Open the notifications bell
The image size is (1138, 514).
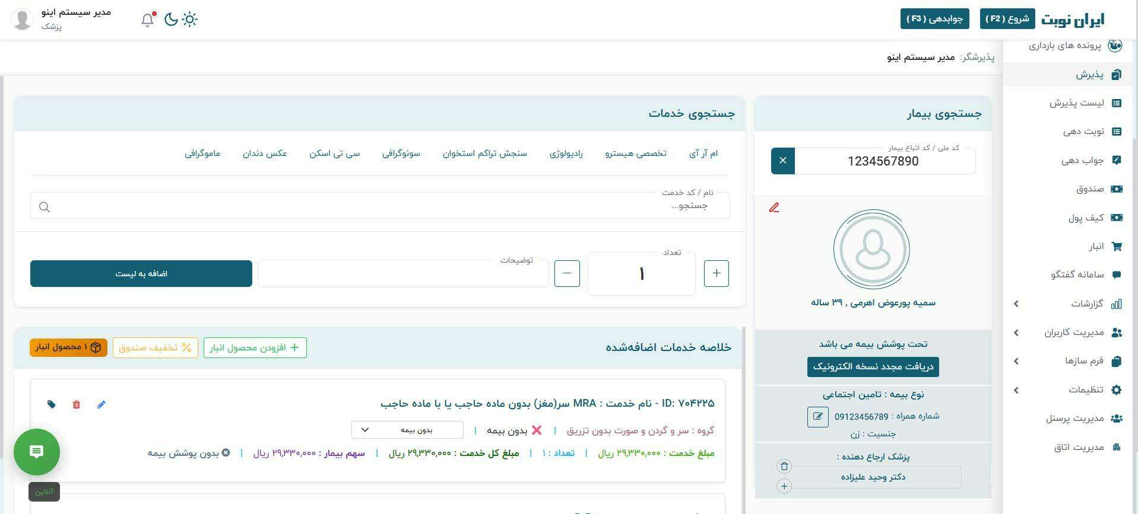click(x=148, y=20)
